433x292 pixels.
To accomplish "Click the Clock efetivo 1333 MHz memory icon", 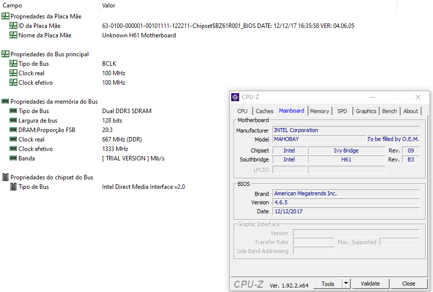I will pyautogui.click(x=13, y=149).
